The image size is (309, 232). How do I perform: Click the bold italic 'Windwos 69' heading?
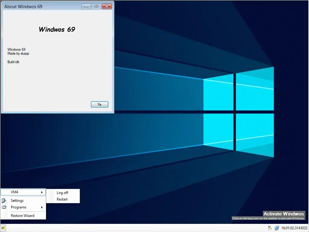pos(57,29)
